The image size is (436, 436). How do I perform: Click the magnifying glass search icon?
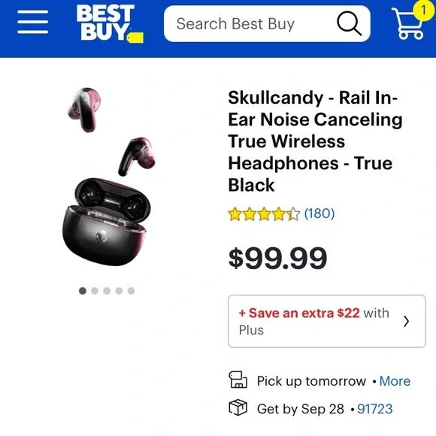[x=350, y=23]
